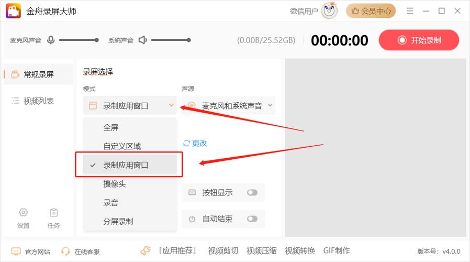Contact 在线客服 support
The height and width of the screenshot is (262, 470).
(87, 252)
